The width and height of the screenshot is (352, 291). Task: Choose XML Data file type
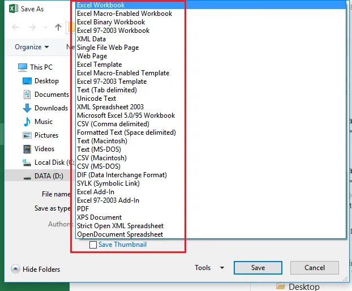(211, 39)
